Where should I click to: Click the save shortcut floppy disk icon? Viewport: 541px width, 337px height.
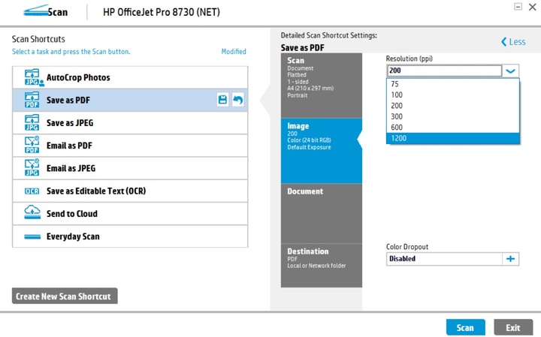click(222, 100)
